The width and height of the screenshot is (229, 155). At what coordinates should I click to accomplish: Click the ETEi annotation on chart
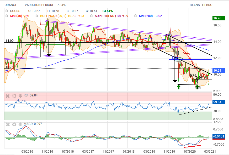pos(198,88)
